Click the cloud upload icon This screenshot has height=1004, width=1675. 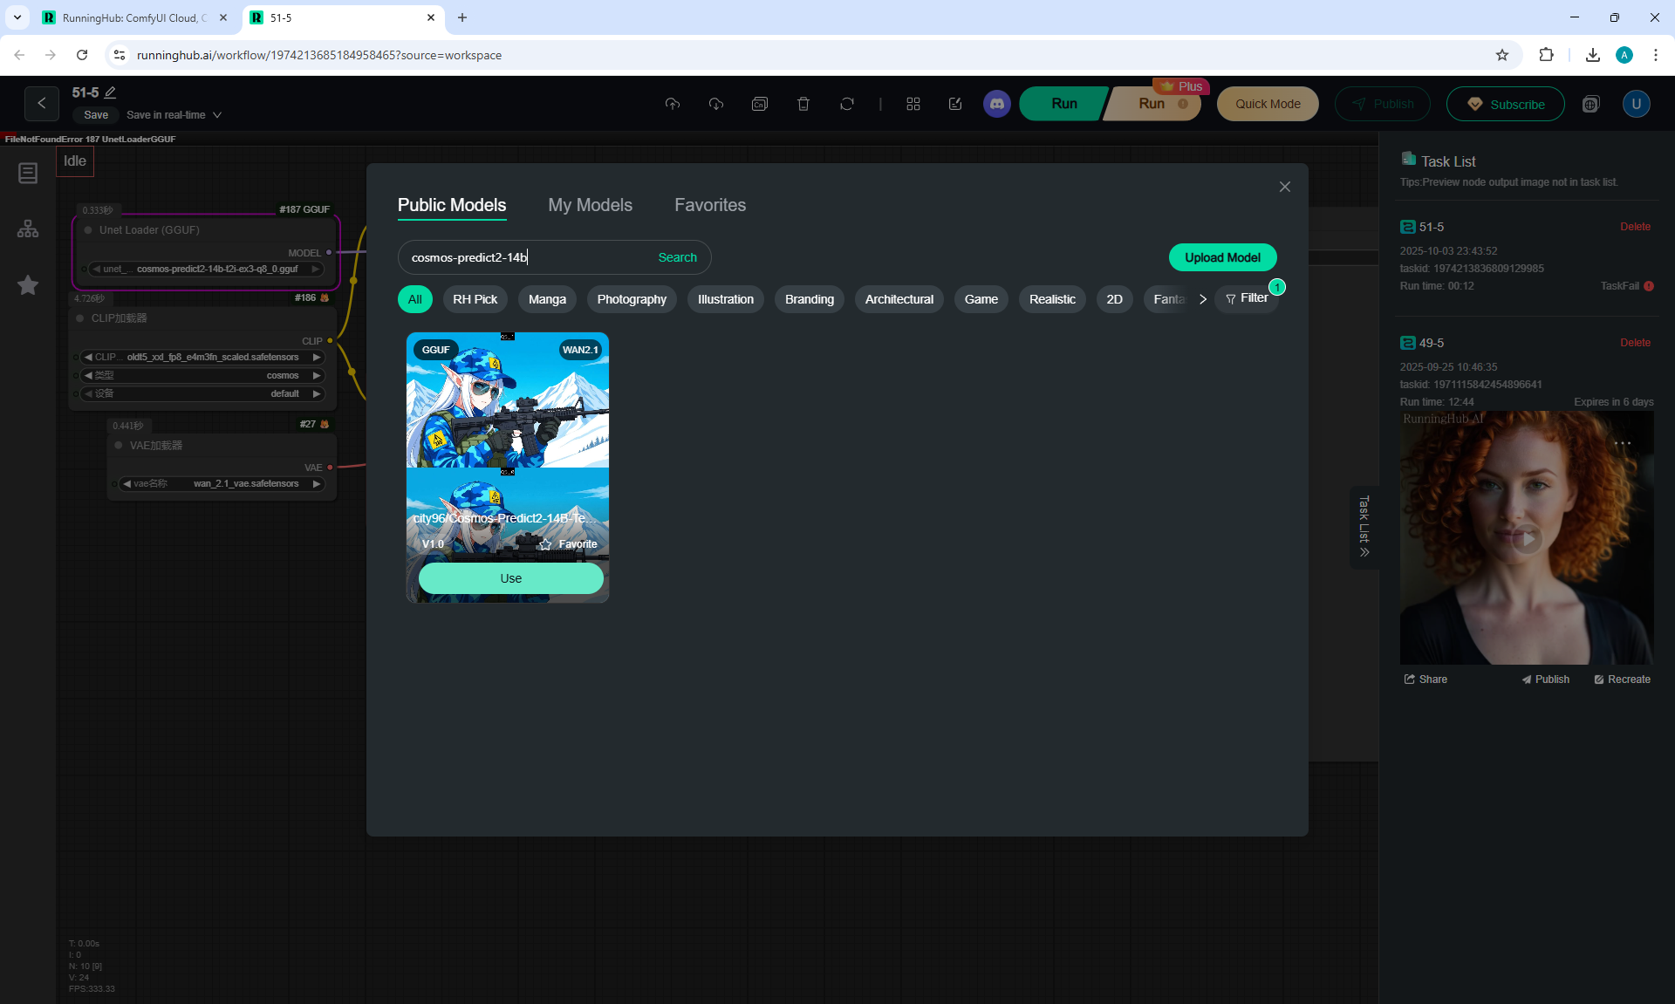672,104
